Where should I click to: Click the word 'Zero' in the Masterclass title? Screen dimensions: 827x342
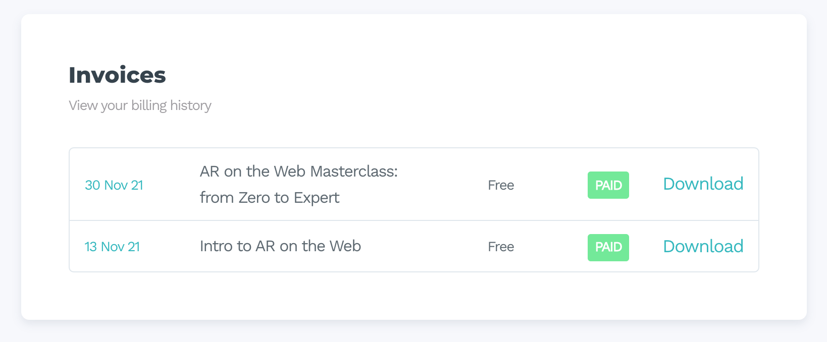[254, 198]
